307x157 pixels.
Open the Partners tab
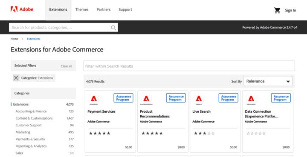pos(103,9)
